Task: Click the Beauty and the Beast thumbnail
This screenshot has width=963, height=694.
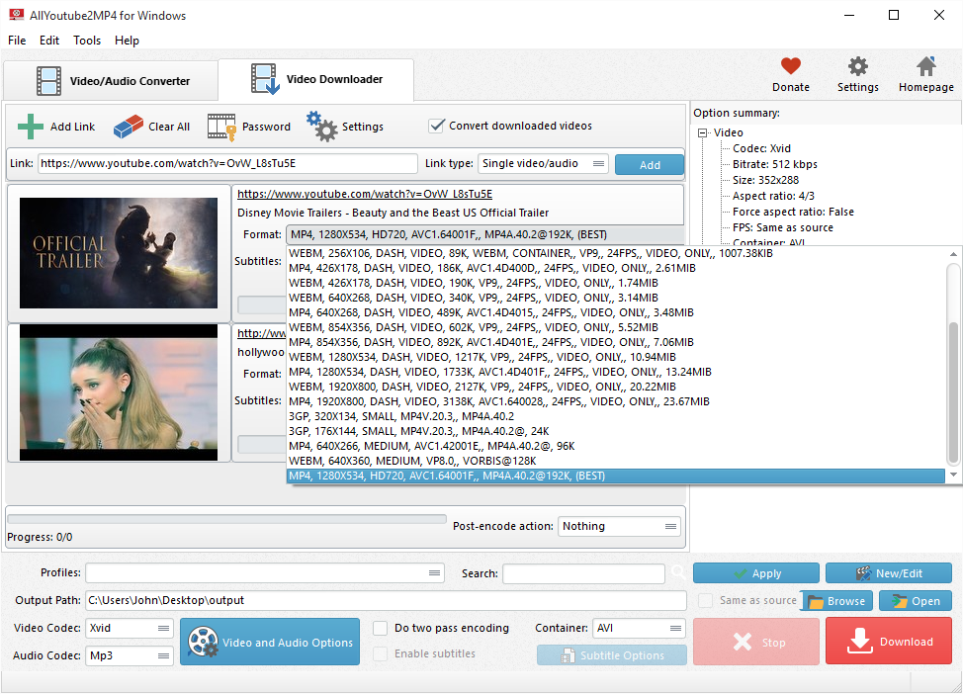Action: point(119,253)
